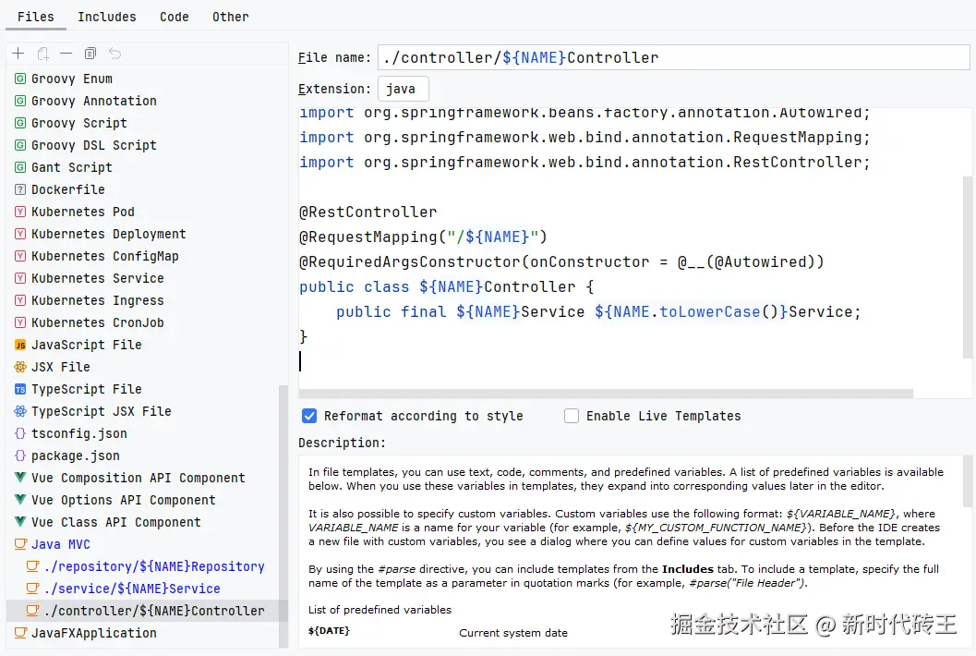The width and height of the screenshot is (976, 656).
Task: Click the Extension input field
Action: click(x=403, y=89)
